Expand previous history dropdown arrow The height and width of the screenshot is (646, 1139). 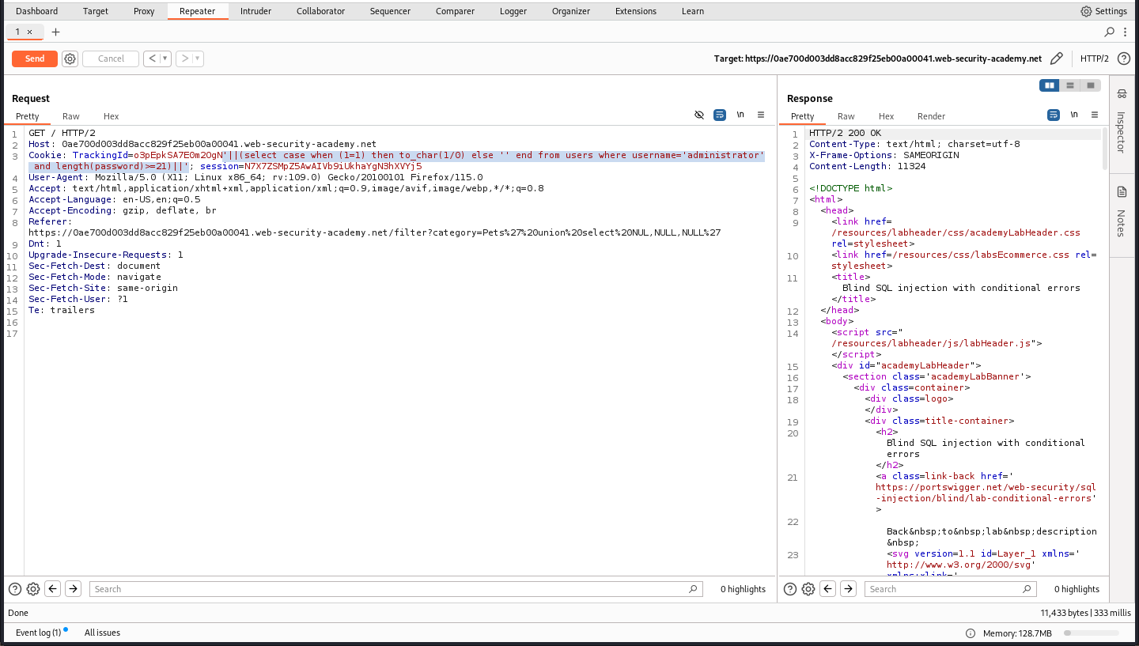[165, 59]
